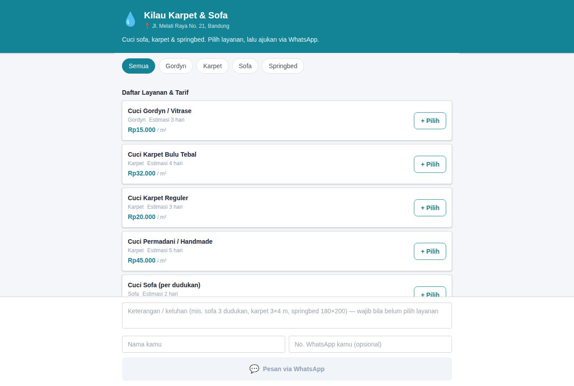Add Cuci Gordyn / Vitrase with Pilih

430,121
